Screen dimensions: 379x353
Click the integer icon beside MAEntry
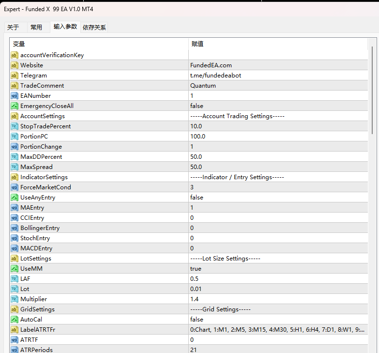14,207
